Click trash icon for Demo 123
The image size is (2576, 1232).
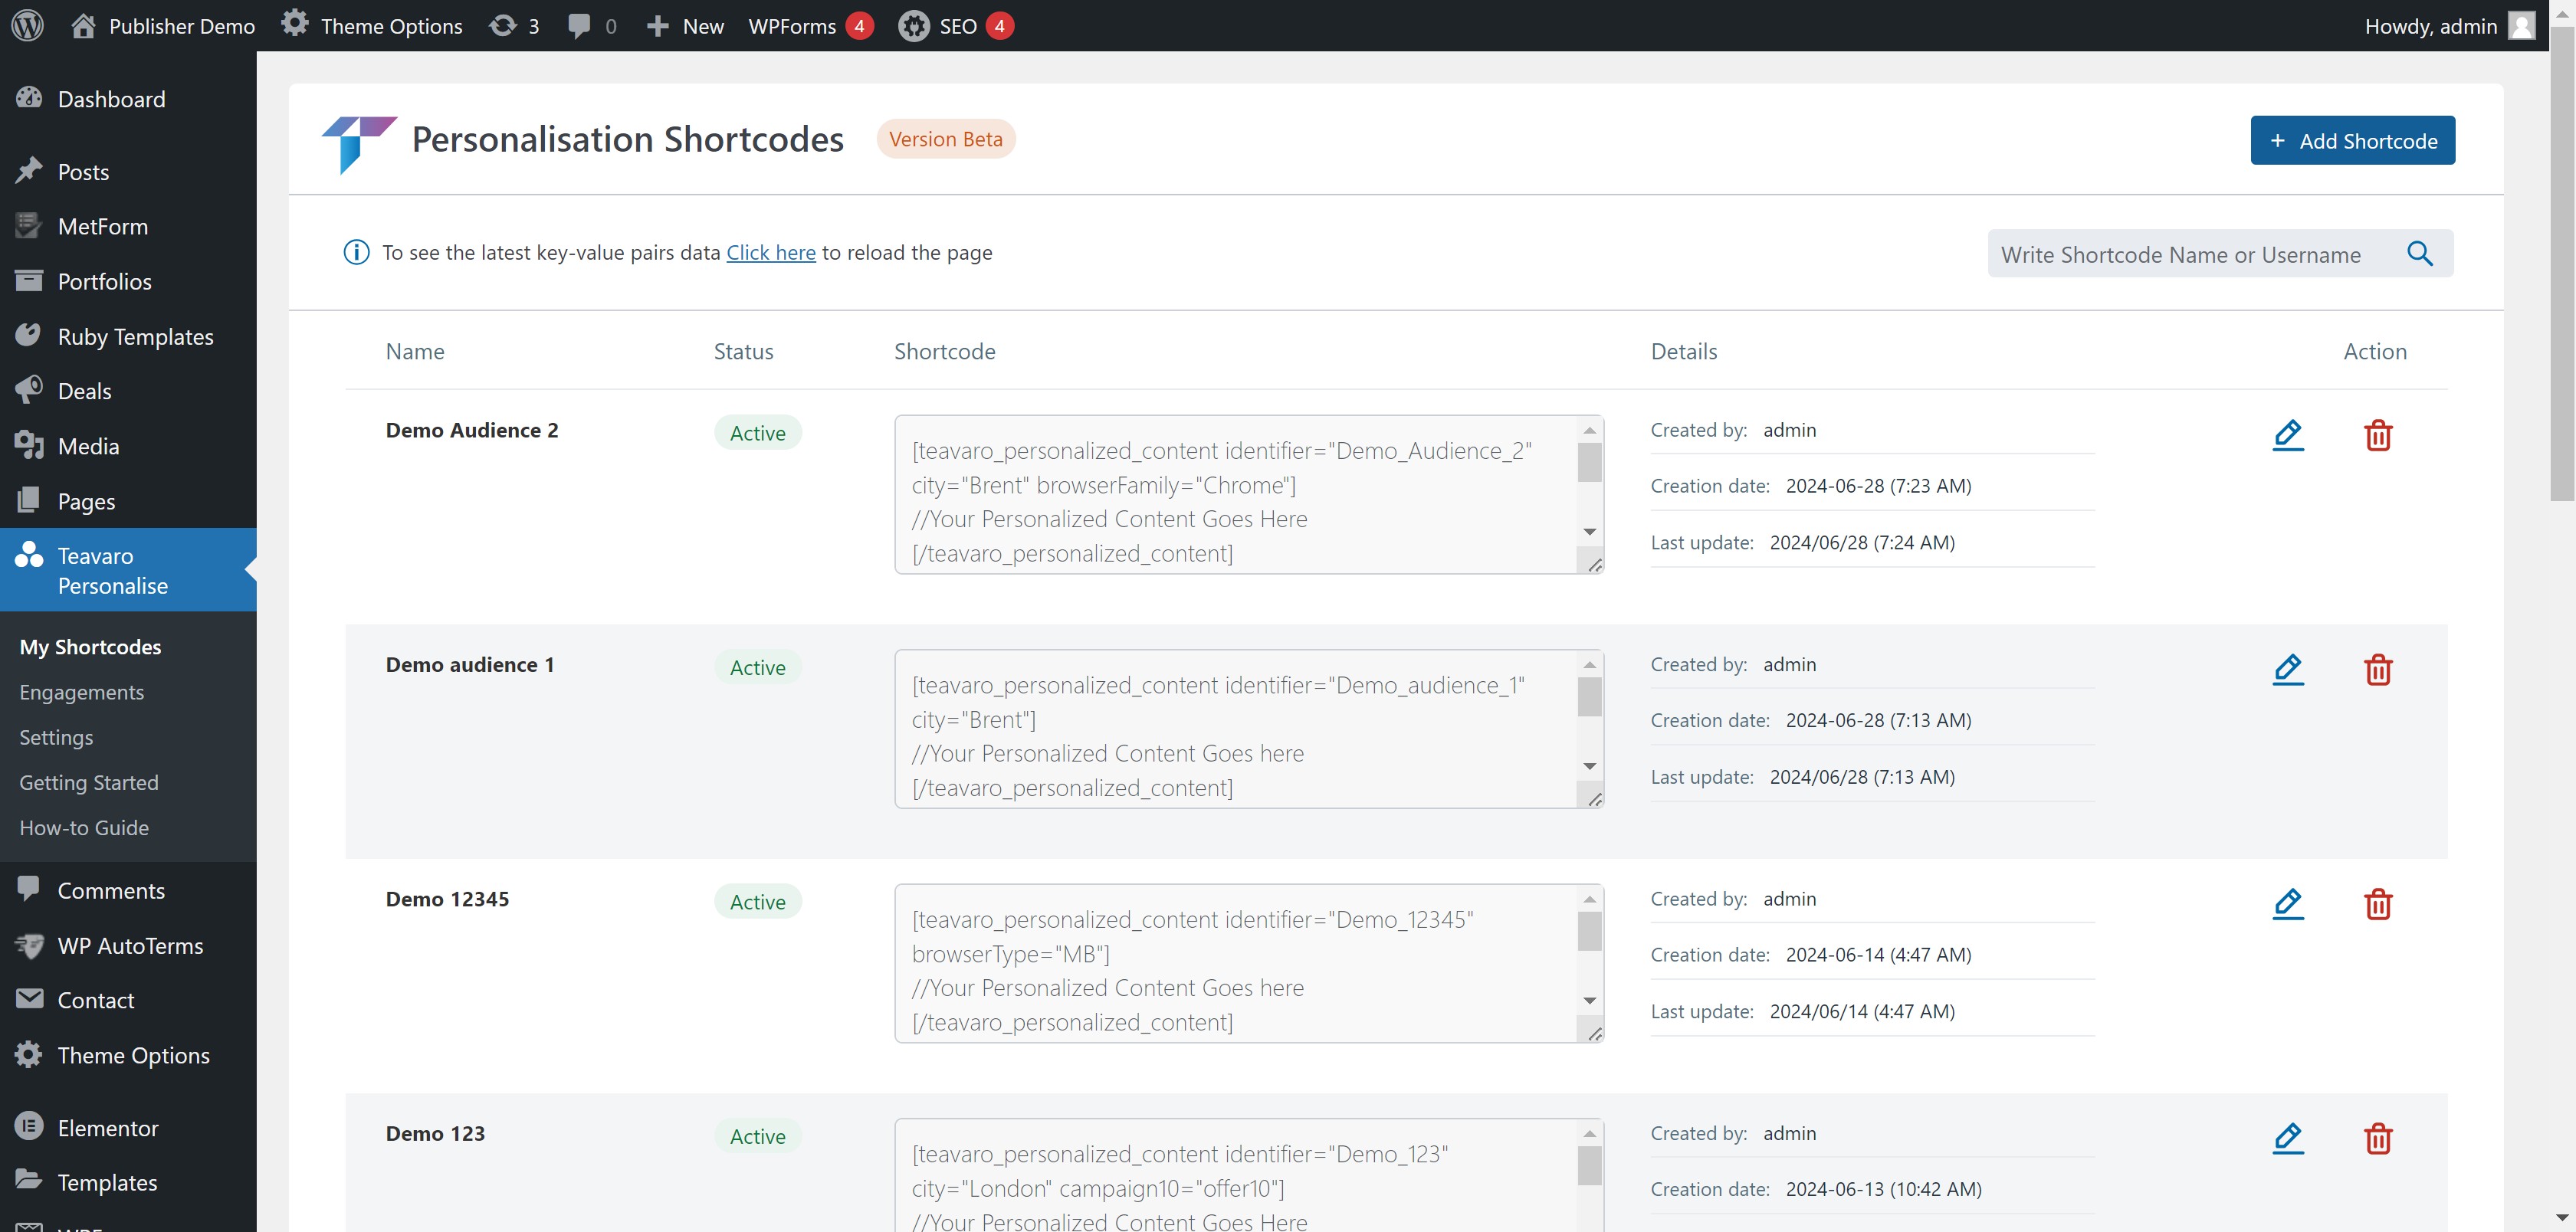(x=2378, y=1138)
